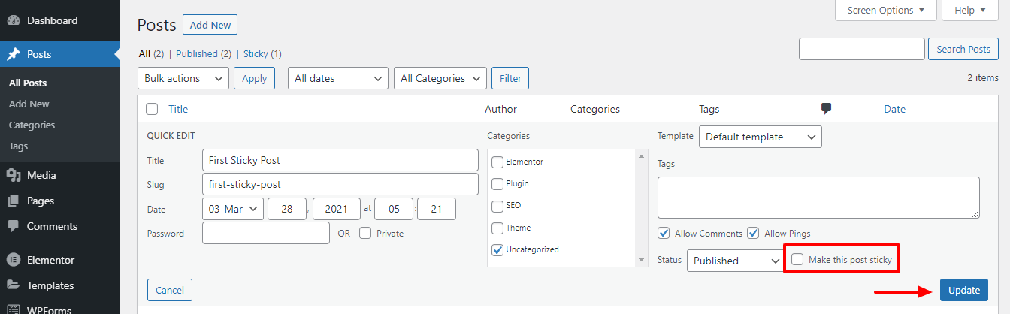Open Templates menu label
This screenshot has width=1010, height=314.
point(50,285)
